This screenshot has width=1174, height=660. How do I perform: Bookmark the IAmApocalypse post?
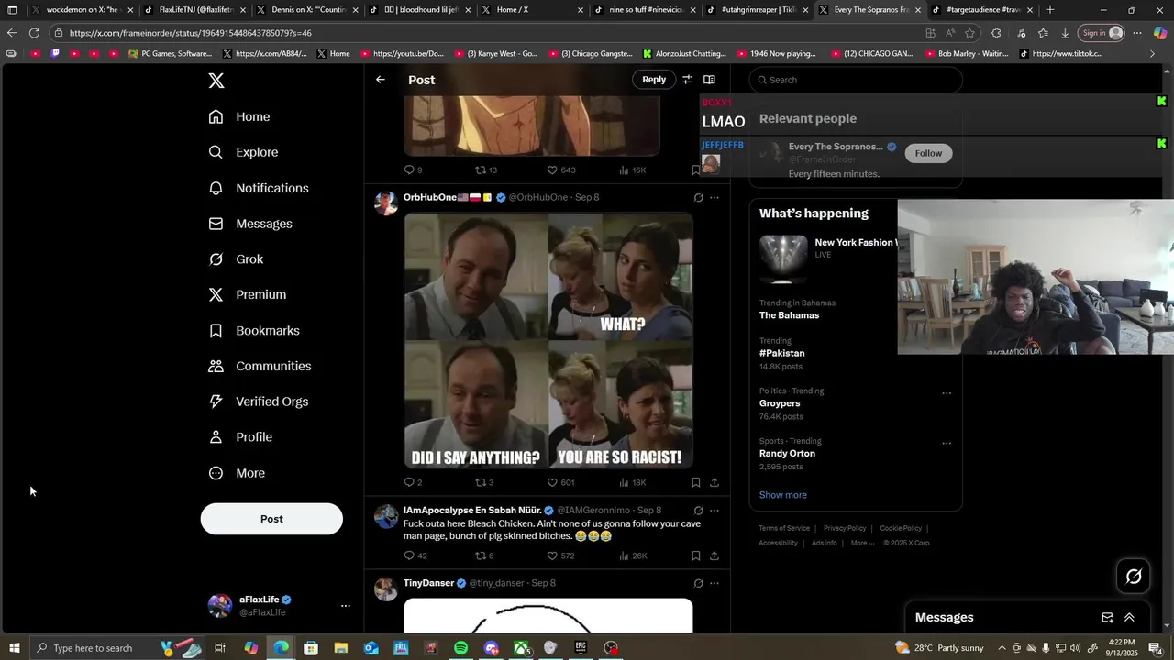tap(696, 555)
